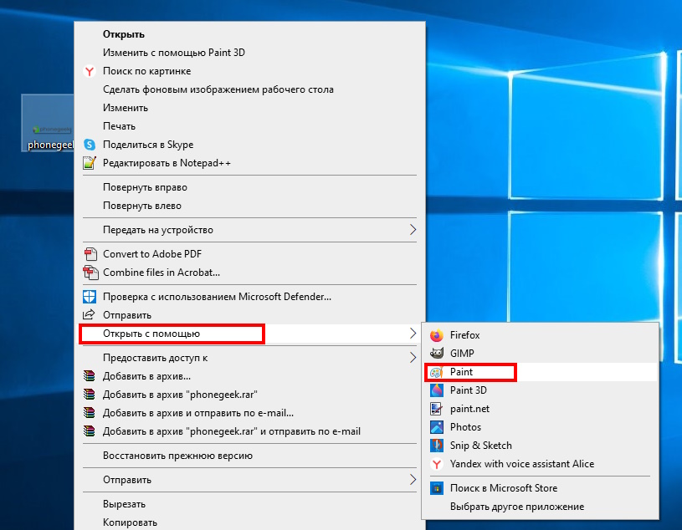This screenshot has width=682, height=530.
Task: Click the Snip & Sketch icon
Action: [437, 446]
